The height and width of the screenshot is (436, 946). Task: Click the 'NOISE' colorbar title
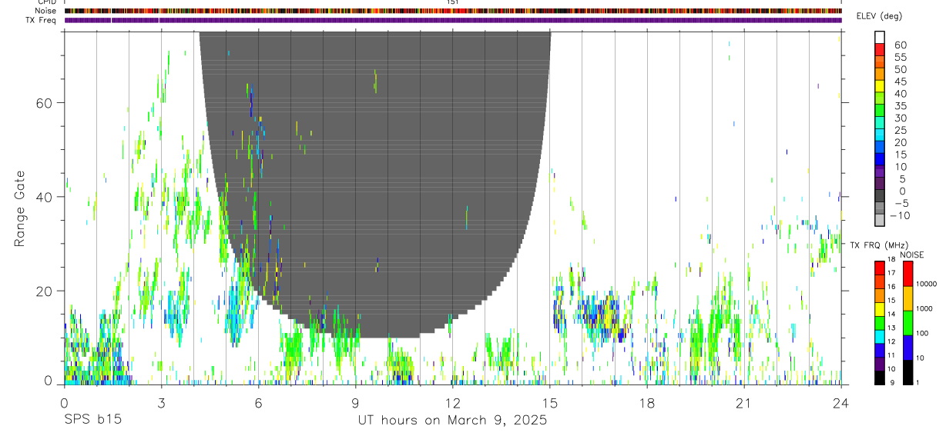click(912, 255)
